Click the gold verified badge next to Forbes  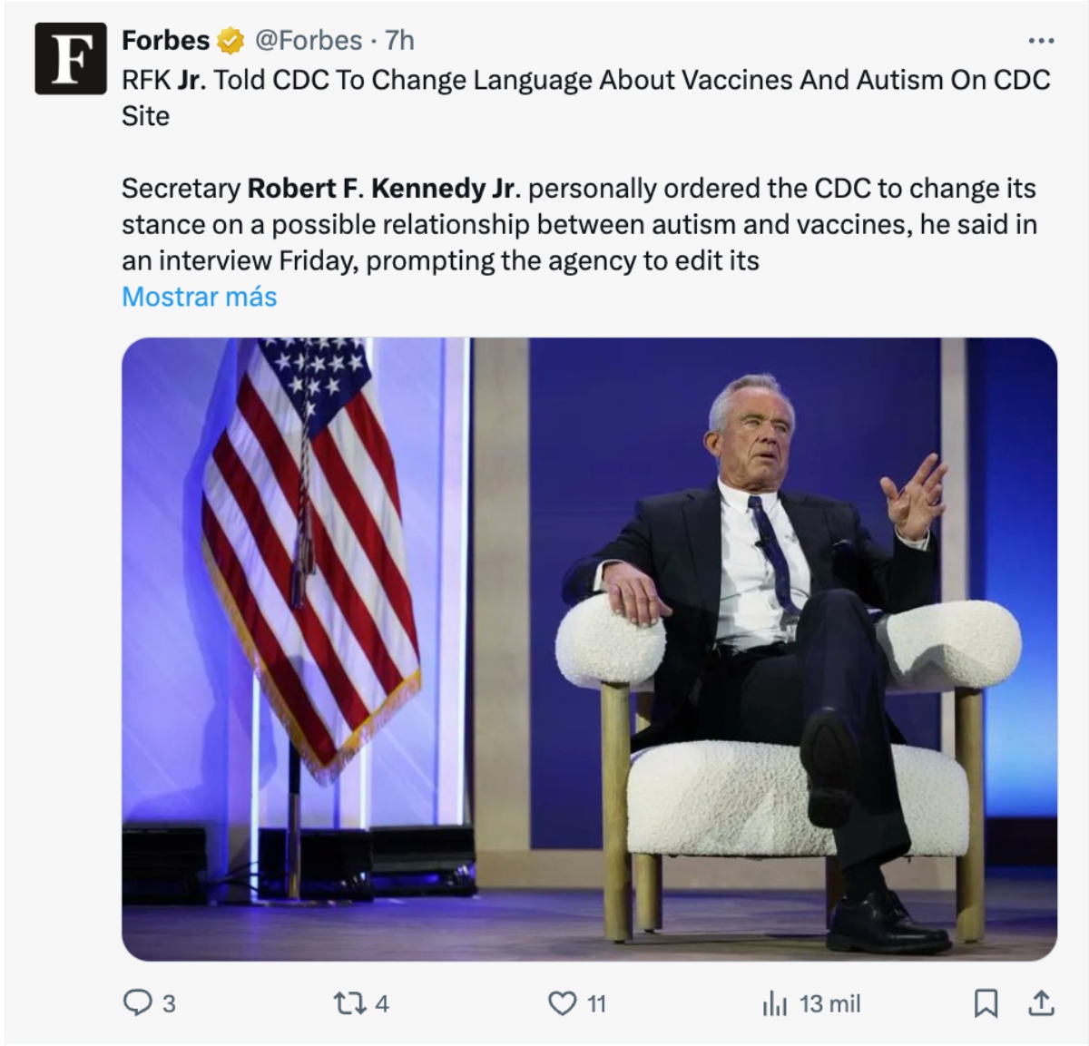[x=231, y=41]
